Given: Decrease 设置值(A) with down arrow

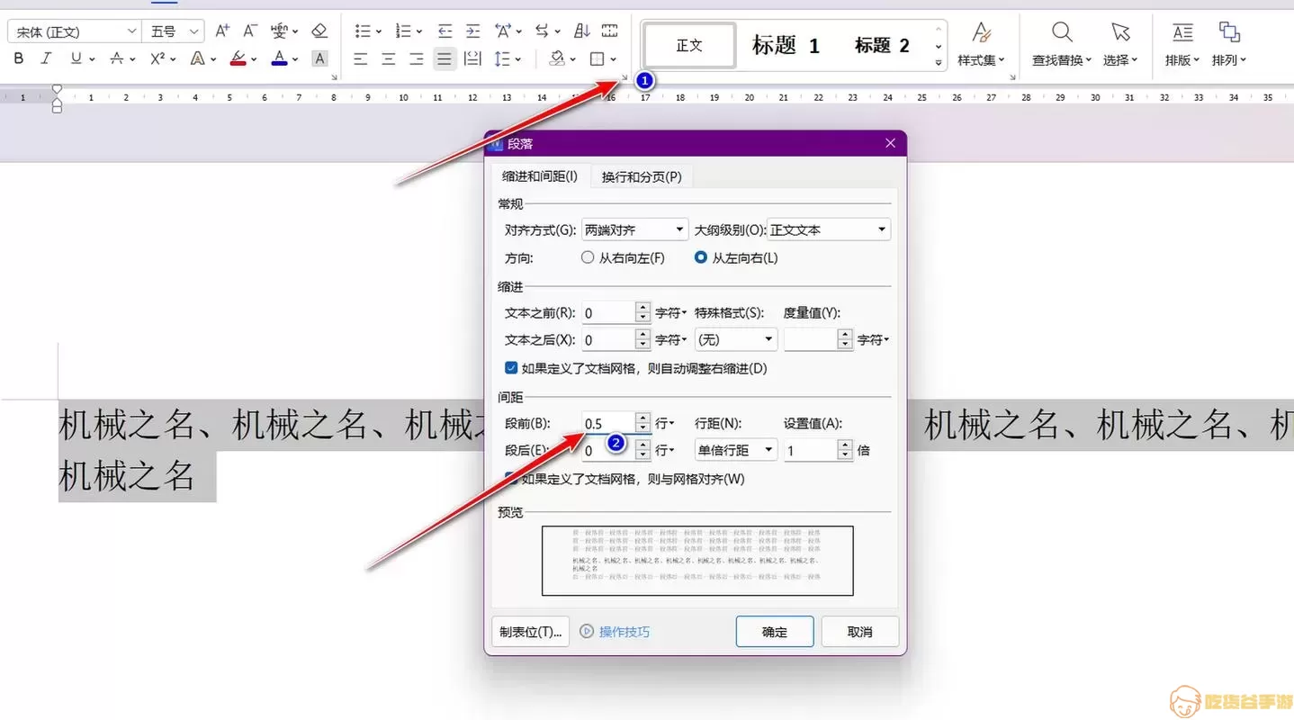Looking at the screenshot, I should tap(845, 455).
